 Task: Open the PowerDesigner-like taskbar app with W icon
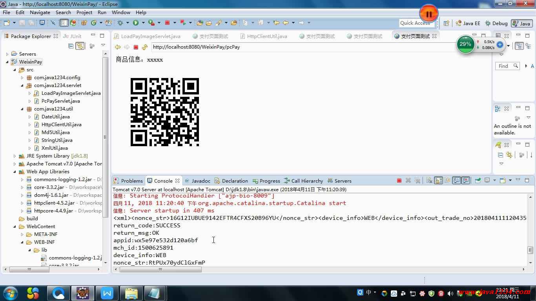[107, 293]
